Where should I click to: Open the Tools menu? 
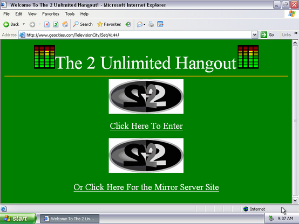pyautogui.click(x=70, y=14)
